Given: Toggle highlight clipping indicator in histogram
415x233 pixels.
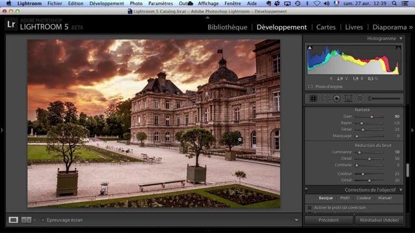Looking at the screenshot, I should tap(398, 47).
